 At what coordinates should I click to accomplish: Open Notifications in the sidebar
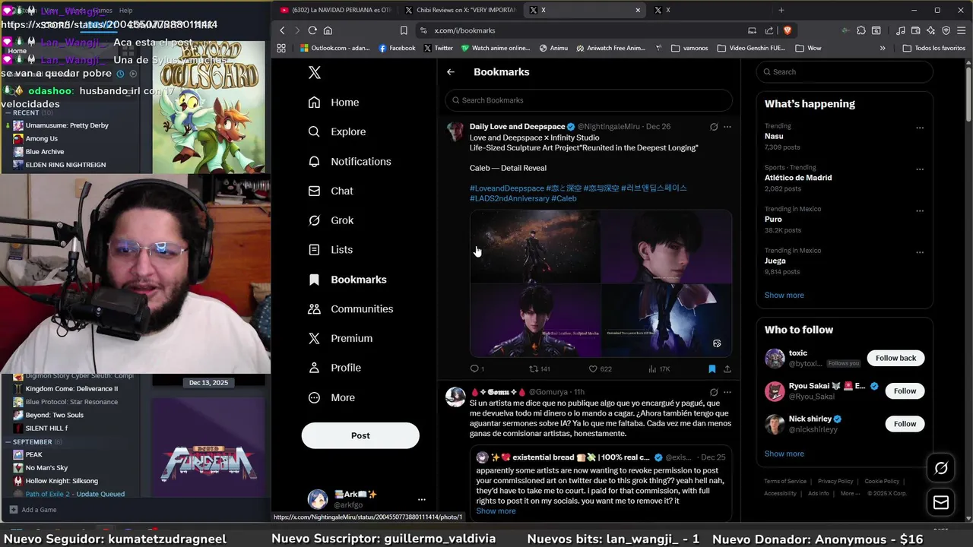tap(350, 161)
